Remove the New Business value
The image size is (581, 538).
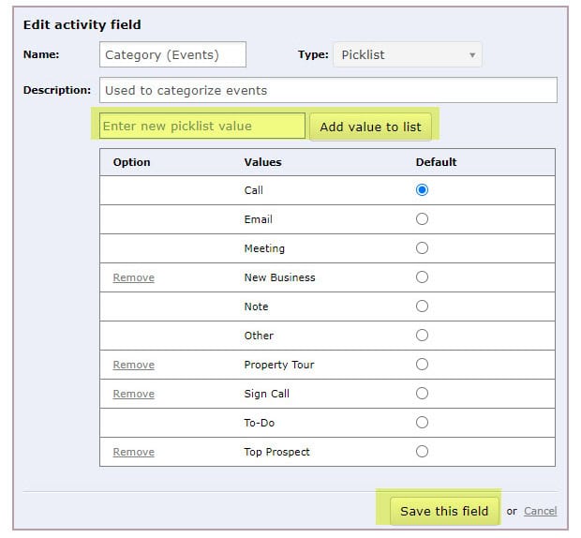133,277
